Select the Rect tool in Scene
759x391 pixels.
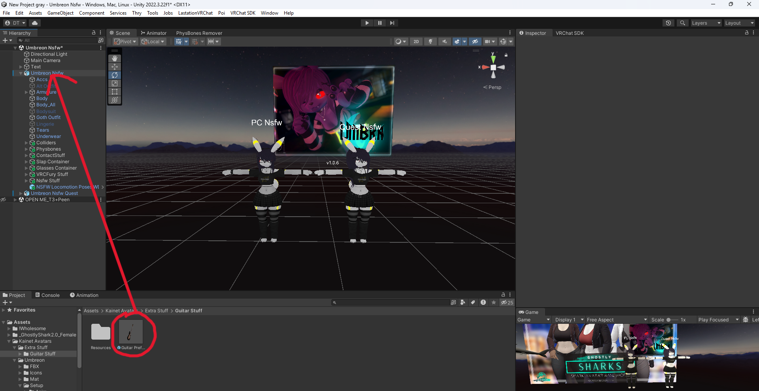115,92
